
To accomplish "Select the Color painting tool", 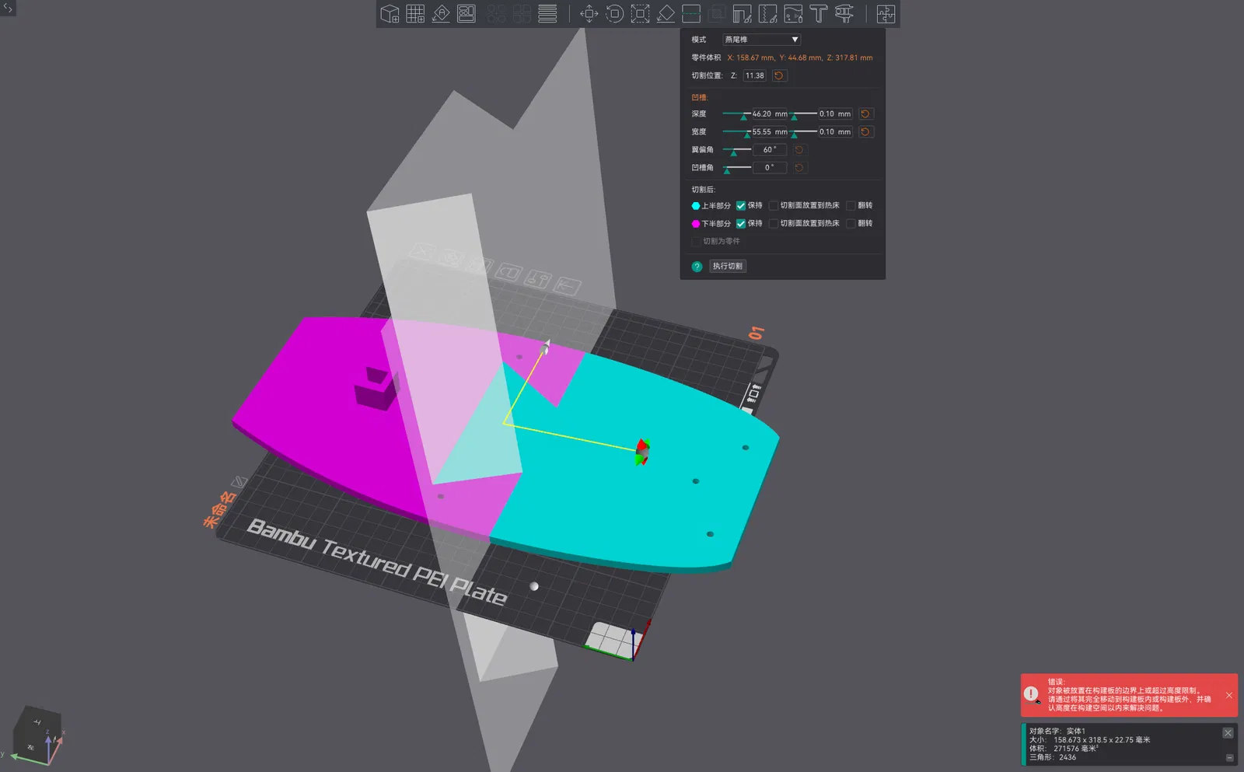I will 793,14.
